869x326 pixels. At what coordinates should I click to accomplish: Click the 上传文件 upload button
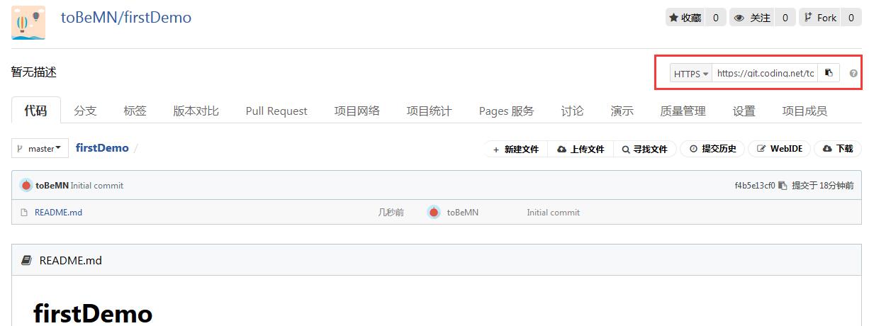(x=581, y=149)
